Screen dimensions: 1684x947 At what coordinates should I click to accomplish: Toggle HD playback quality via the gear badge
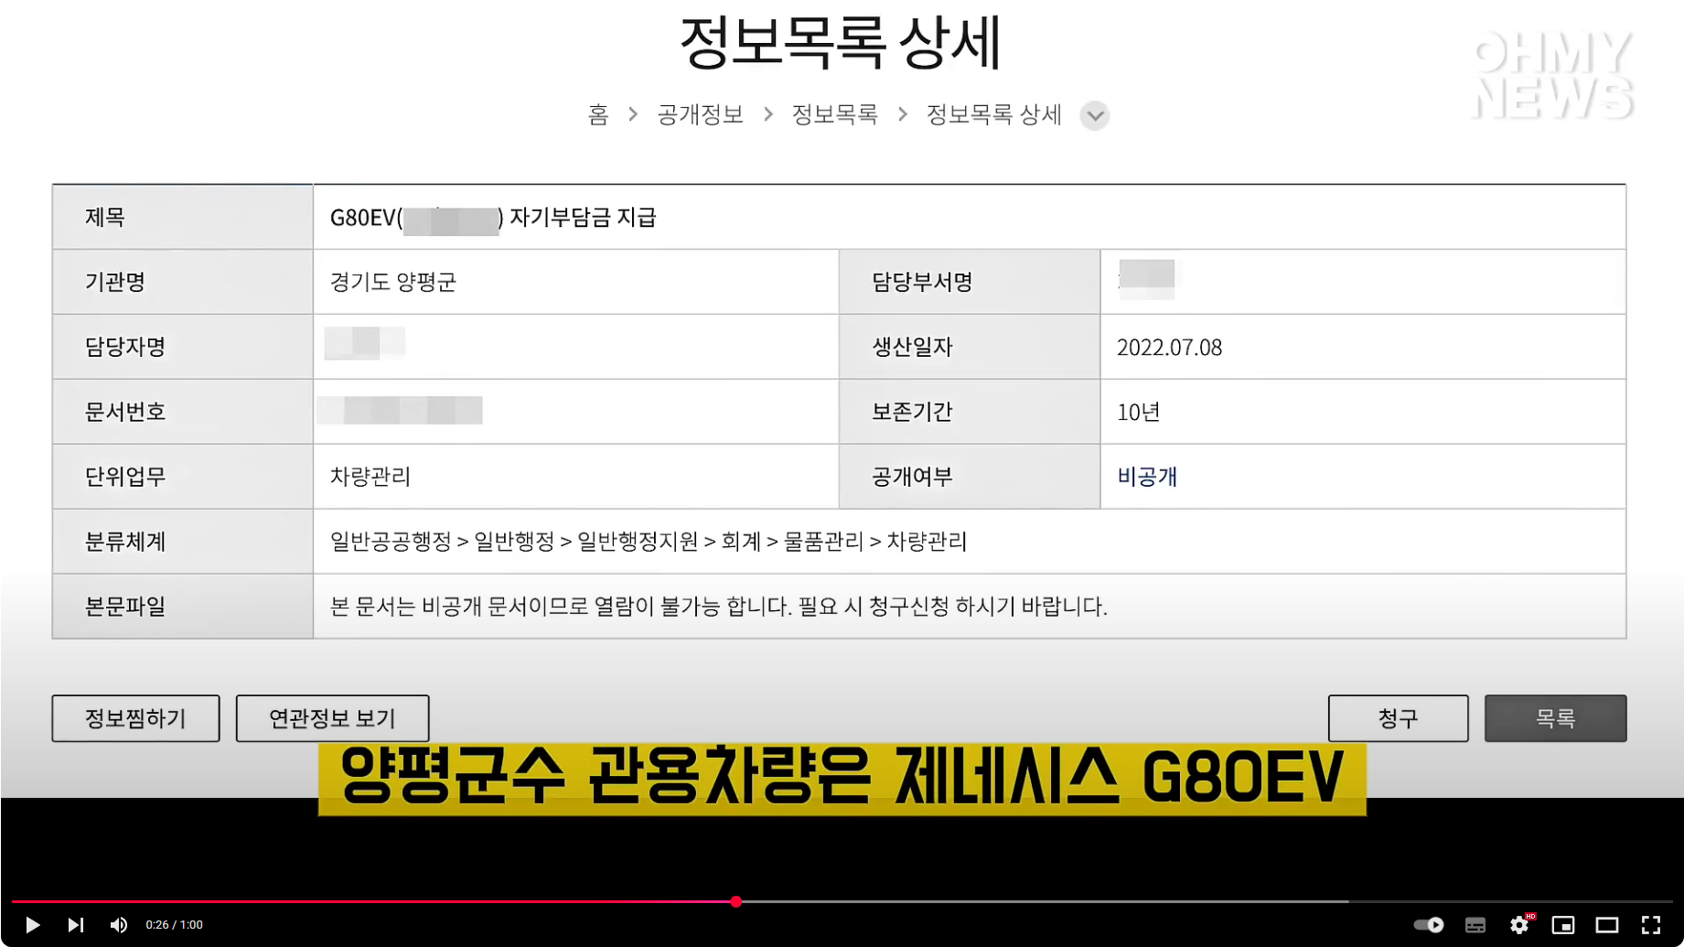(1529, 916)
